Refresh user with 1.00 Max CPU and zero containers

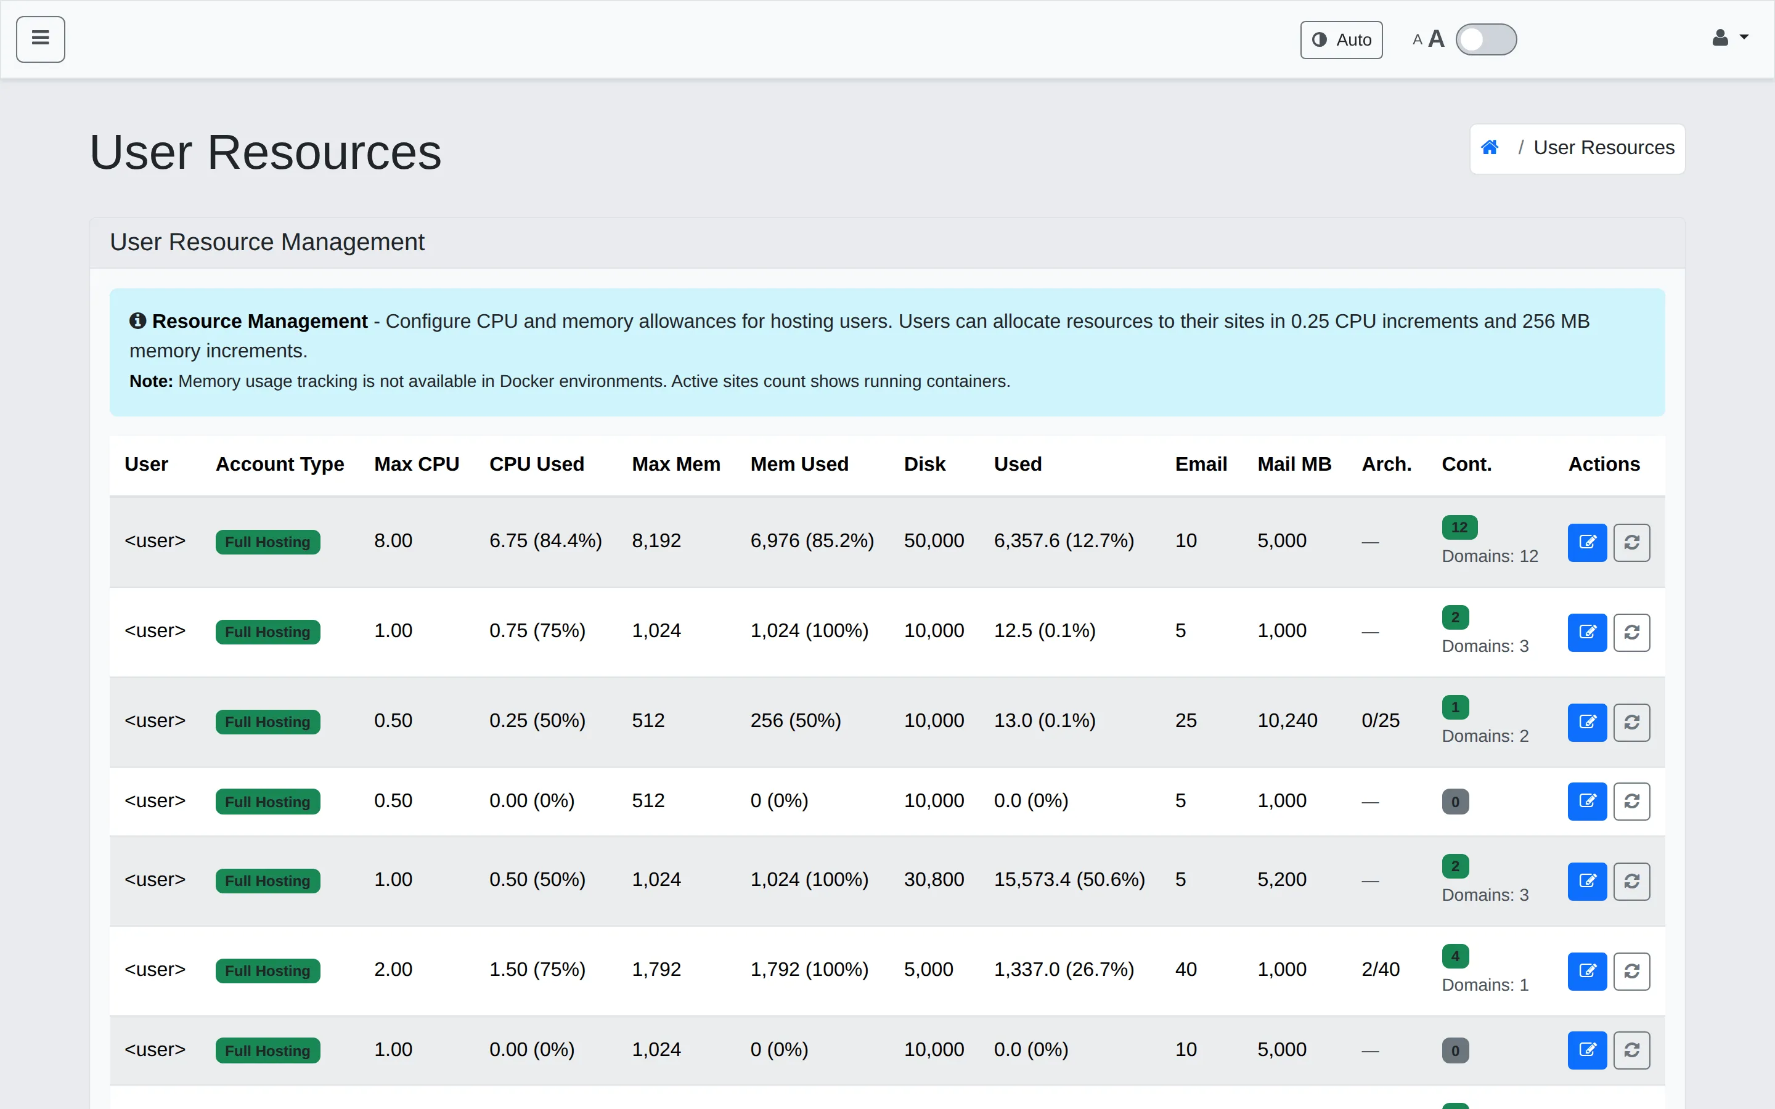(1631, 1050)
